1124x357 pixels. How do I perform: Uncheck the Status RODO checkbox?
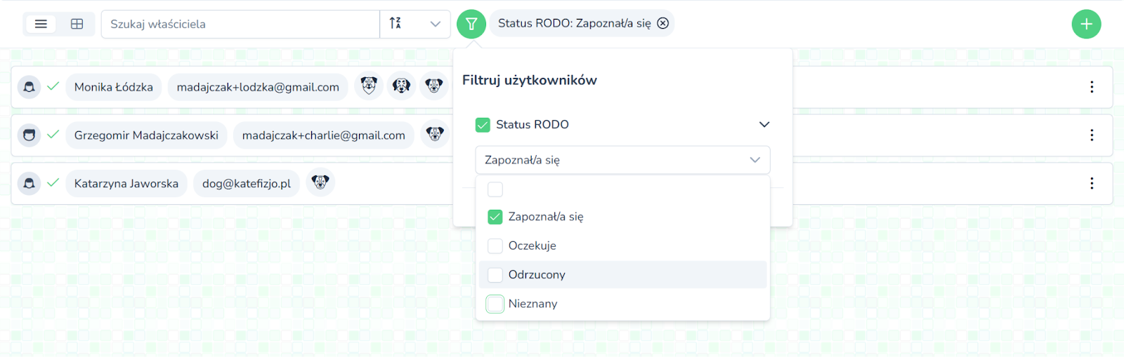tap(483, 125)
